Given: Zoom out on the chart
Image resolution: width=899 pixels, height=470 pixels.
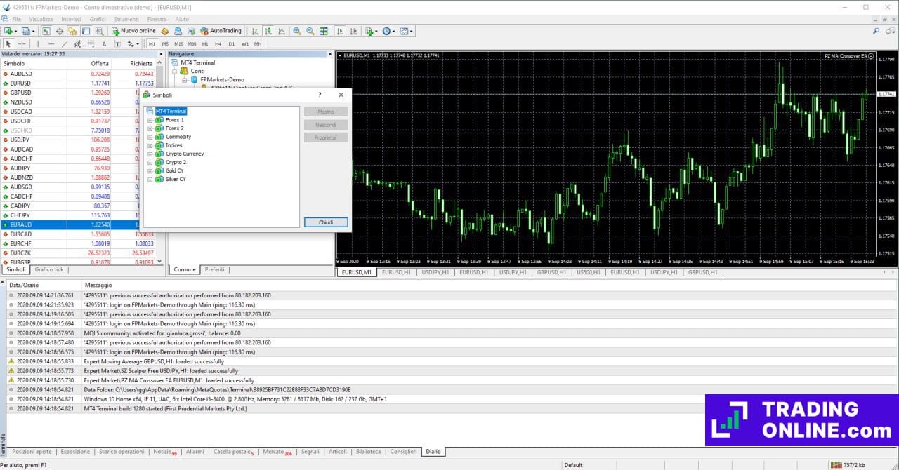Looking at the screenshot, I should tap(310, 31).
